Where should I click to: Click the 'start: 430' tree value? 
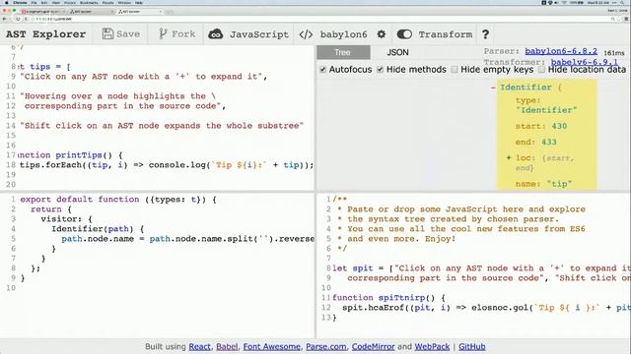coord(541,126)
